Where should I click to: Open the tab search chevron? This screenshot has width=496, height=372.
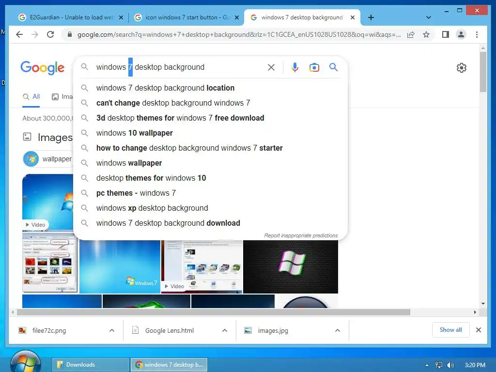[429, 17]
